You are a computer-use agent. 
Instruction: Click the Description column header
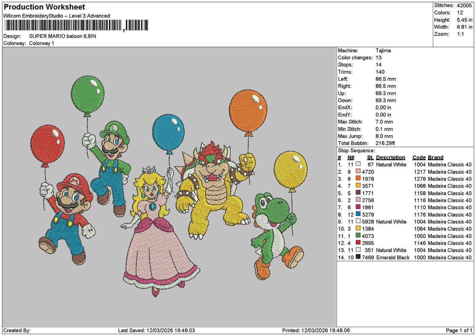[390, 158]
